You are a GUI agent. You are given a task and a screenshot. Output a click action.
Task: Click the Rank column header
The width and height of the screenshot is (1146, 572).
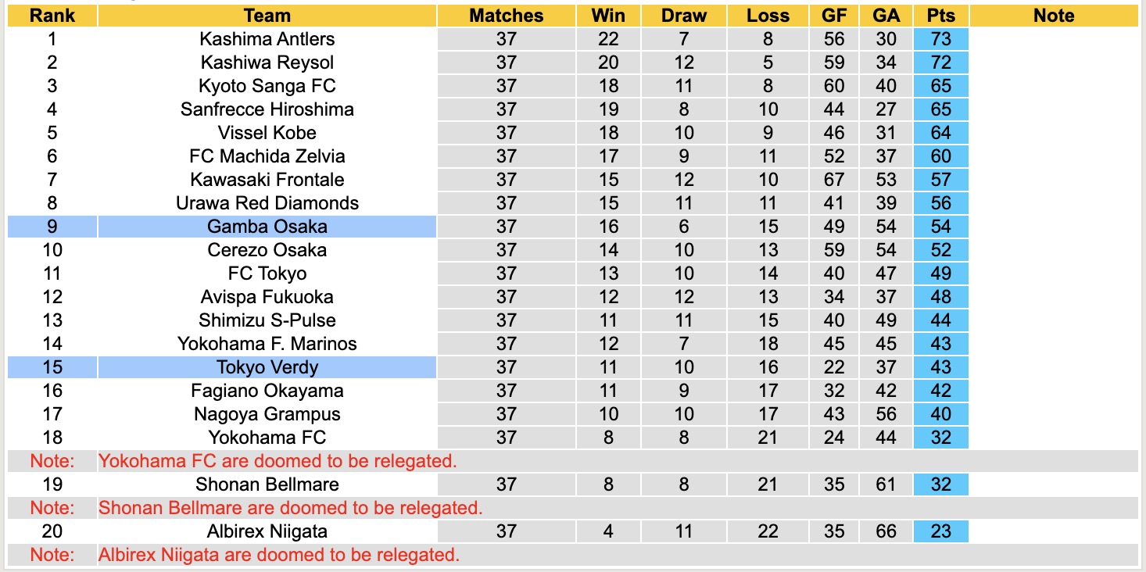coord(52,16)
